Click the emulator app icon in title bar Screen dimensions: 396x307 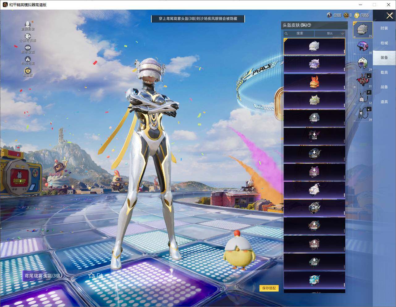(x=5, y=5)
